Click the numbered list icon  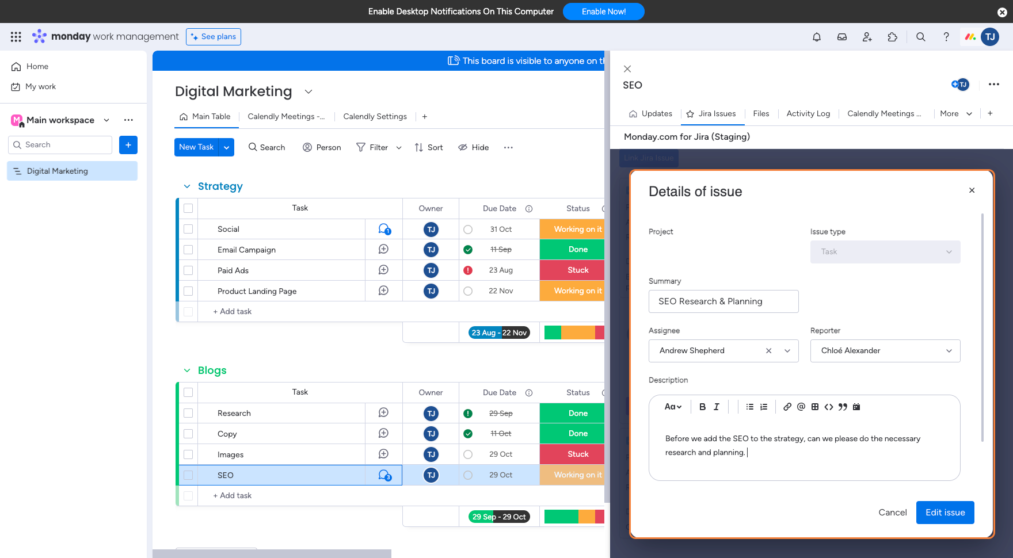click(x=764, y=407)
